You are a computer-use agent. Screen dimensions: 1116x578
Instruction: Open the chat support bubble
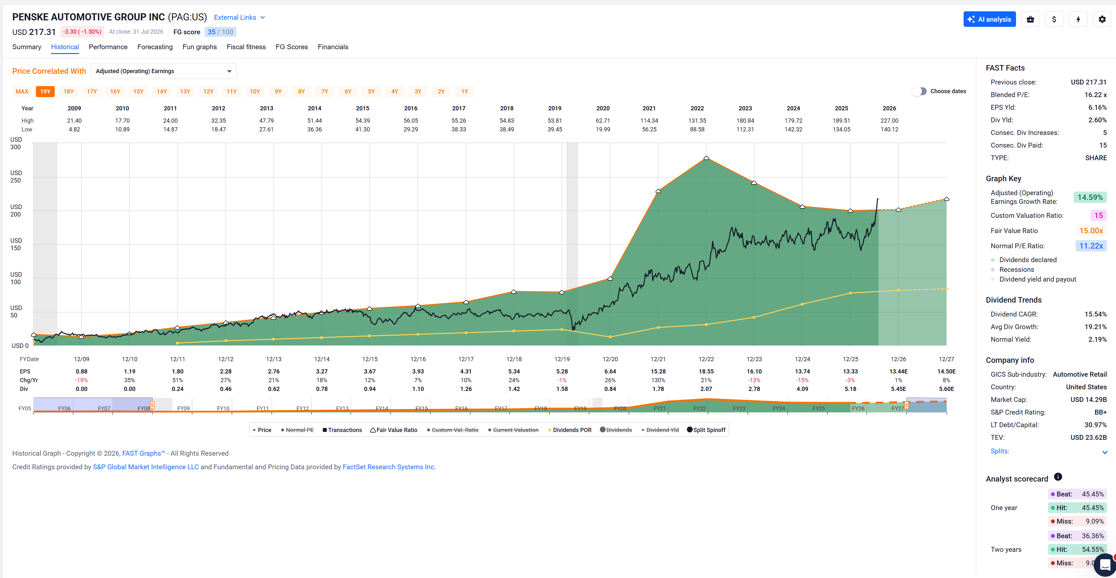tap(1105, 564)
